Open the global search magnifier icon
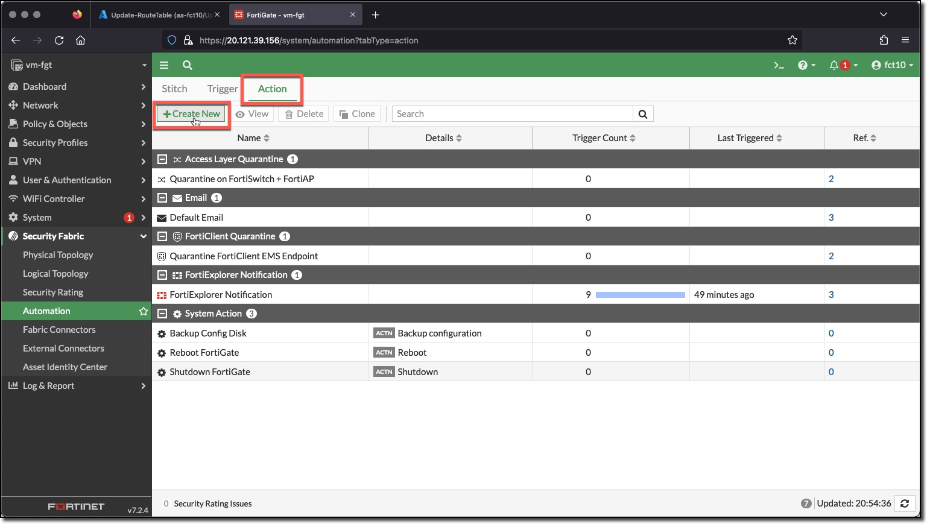The height and width of the screenshot is (524, 927). 188,65
